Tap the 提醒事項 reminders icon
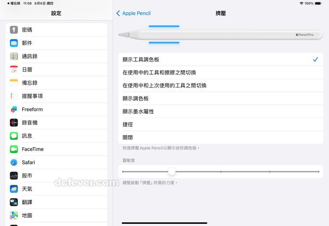Viewport: 329px width, 226px height. click(14, 96)
